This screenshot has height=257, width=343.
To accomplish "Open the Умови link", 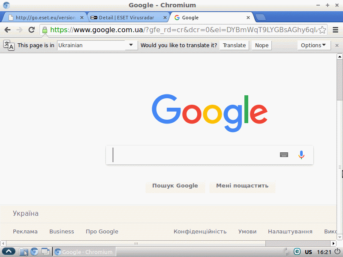I will [x=247, y=231].
